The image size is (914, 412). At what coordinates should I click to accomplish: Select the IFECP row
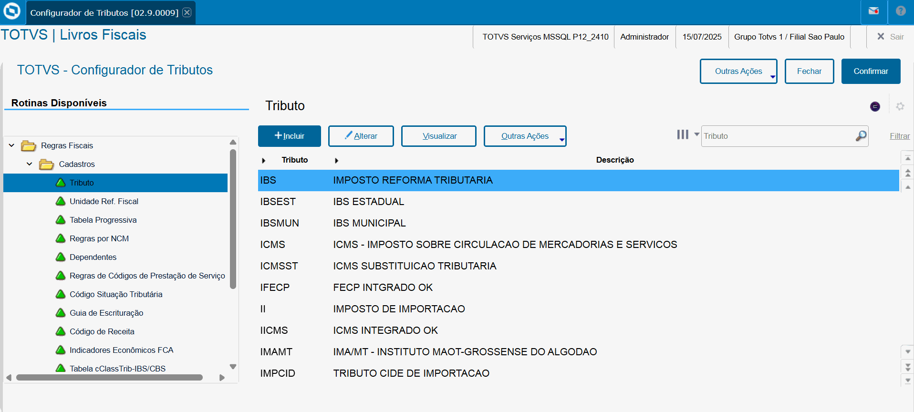coord(578,288)
